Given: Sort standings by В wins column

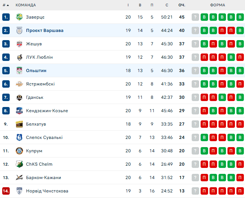Looking at the screenshot, I should tap(140, 5).
